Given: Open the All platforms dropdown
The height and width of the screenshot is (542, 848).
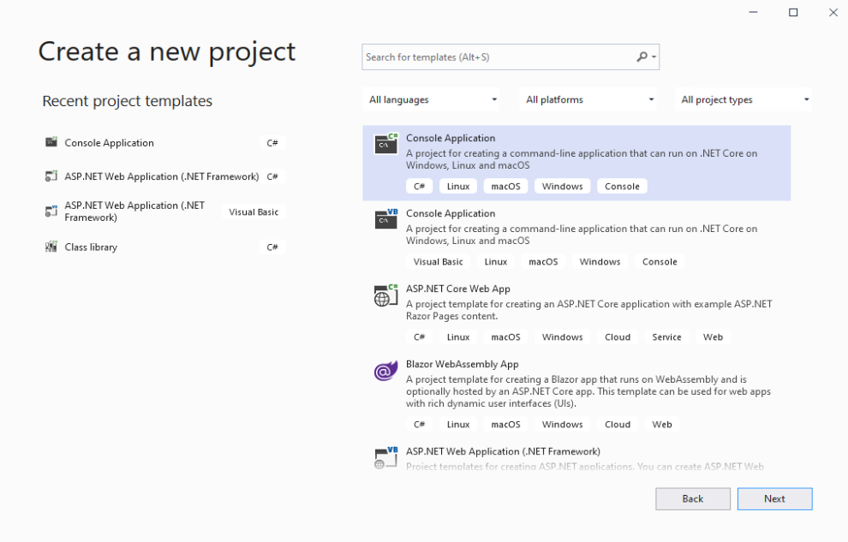Looking at the screenshot, I should pyautogui.click(x=588, y=98).
